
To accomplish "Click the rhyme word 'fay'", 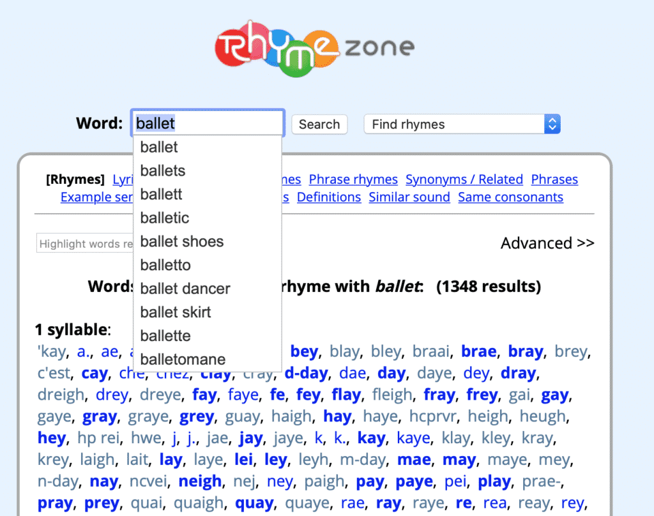I will tap(204, 395).
